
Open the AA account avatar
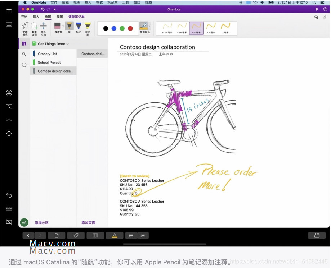pyautogui.click(x=24, y=222)
